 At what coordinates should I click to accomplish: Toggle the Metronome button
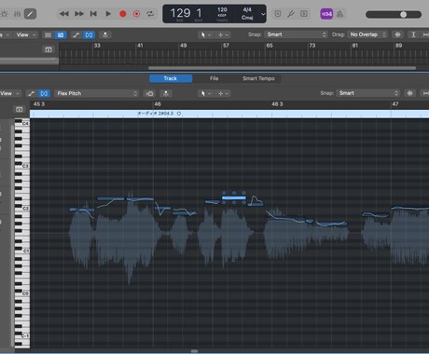pyautogui.click(x=340, y=14)
